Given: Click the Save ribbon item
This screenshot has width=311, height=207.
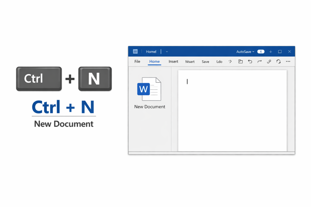Looking at the screenshot, I should (x=205, y=61).
